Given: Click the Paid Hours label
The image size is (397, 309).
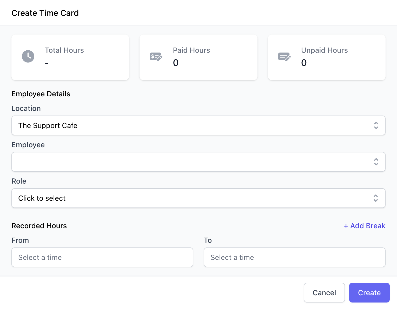Looking at the screenshot, I should click(191, 50).
